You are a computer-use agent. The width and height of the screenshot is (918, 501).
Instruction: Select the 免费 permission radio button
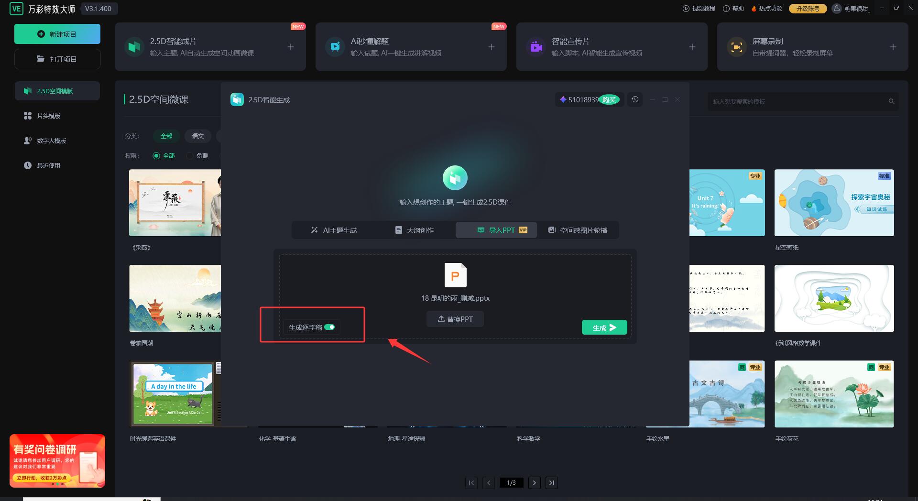(190, 156)
